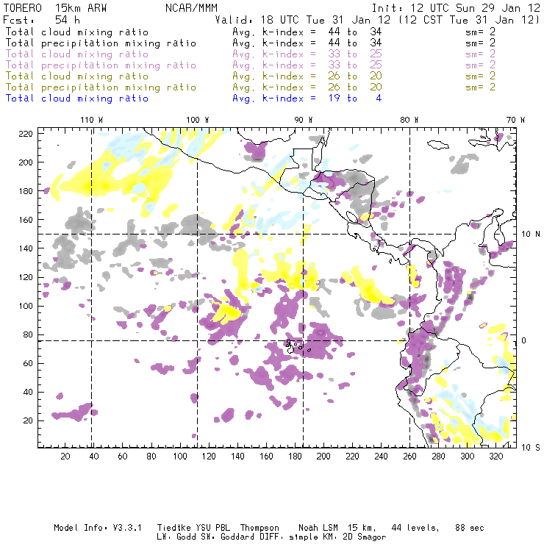Viewport: 544px width, 544px height.
Task: Click the '88 sec' timestep text
Action: click(470, 528)
